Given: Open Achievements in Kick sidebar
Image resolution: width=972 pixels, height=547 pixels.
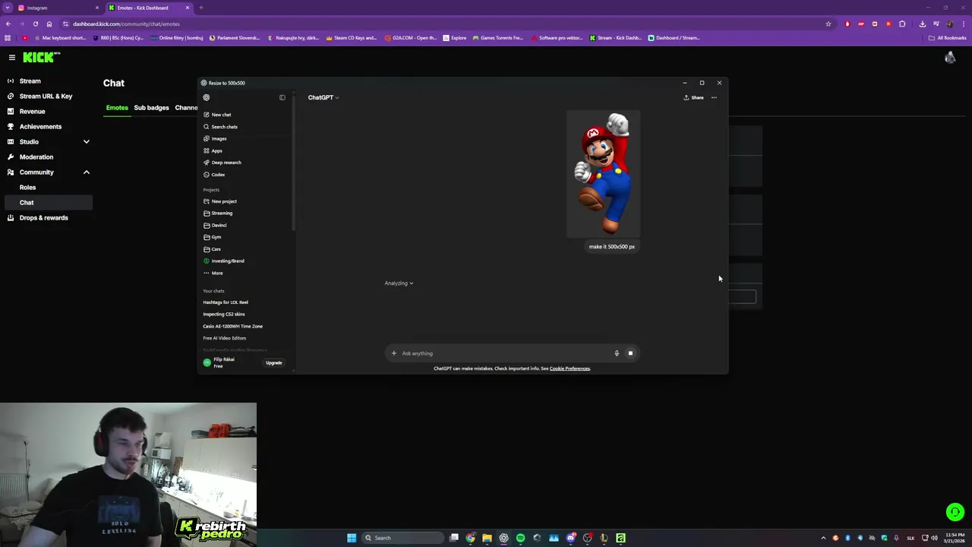Looking at the screenshot, I should click(40, 126).
